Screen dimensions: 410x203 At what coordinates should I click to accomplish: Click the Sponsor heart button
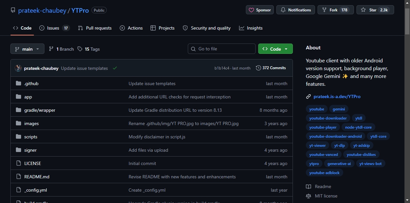(x=260, y=10)
